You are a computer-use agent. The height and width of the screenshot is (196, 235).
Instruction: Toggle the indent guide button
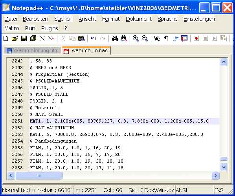[x=176, y=38]
